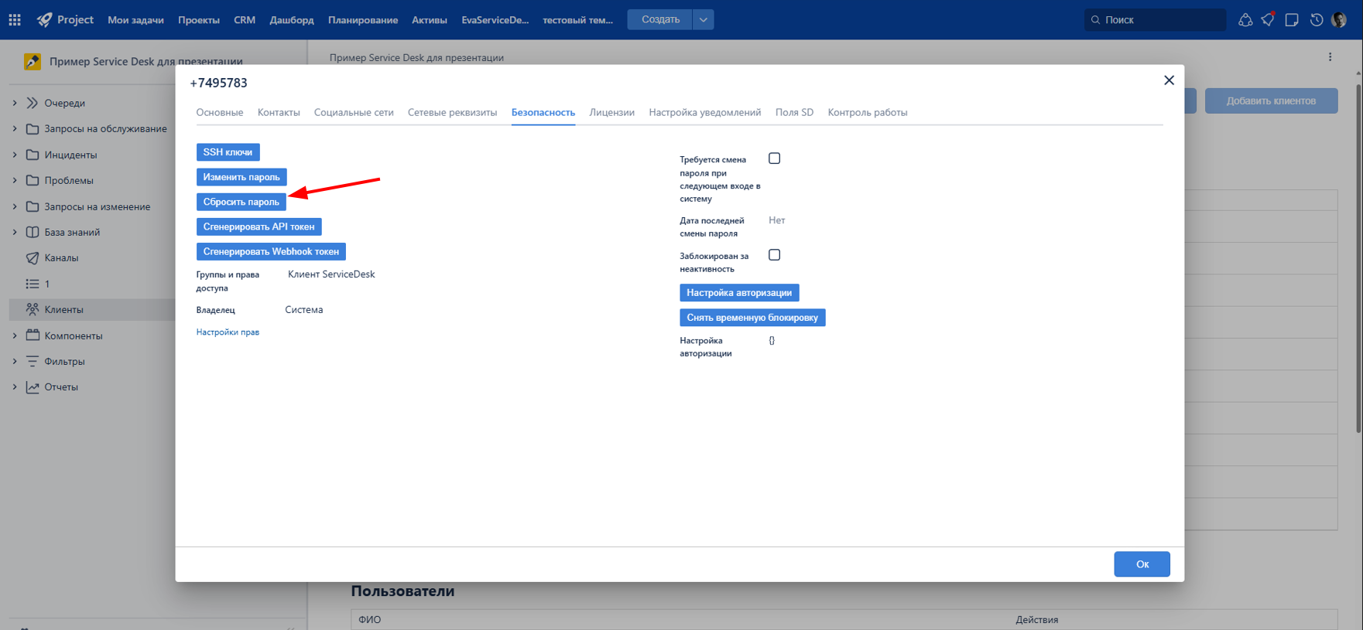Screen dimensions: 1363x630
Task: Expand Запросы на обслуживание section
Action: (x=15, y=129)
